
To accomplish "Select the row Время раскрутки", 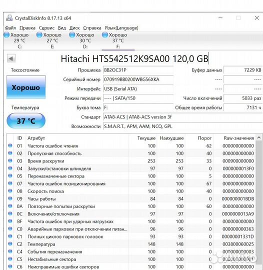I will pos(131,161).
